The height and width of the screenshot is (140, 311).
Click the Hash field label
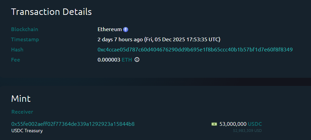[x=17, y=50]
